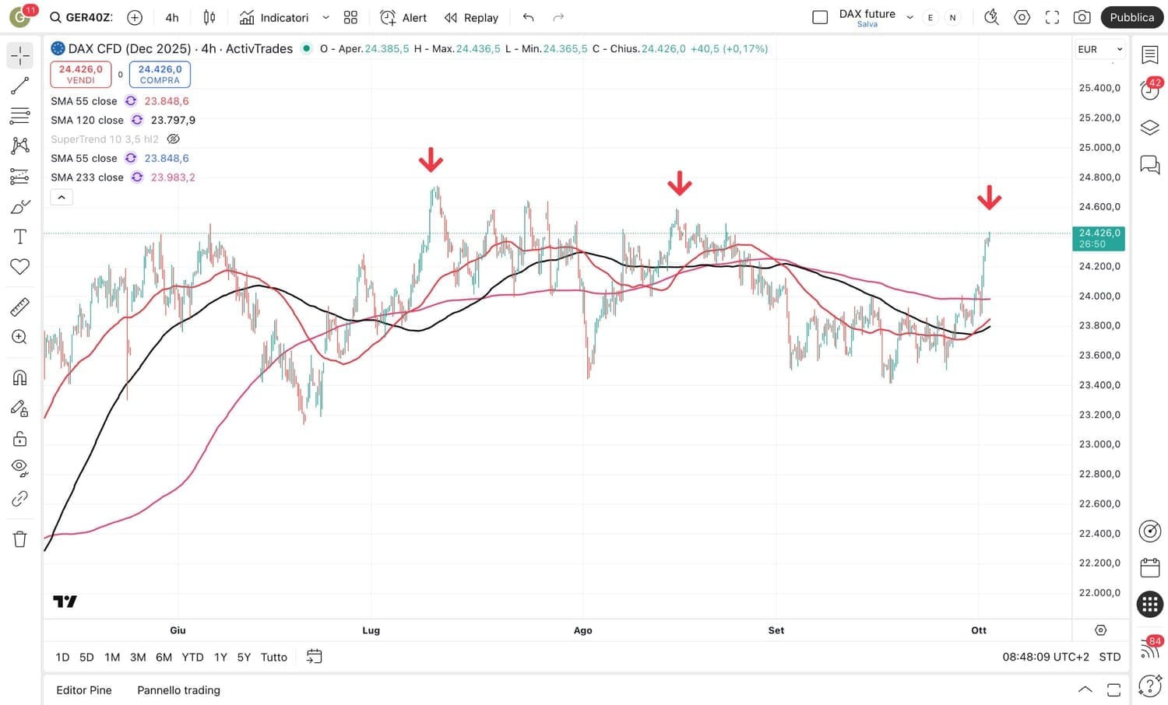The width and height of the screenshot is (1168, 705).
Task: Open the Pannello trading tab
Action: point(178,690)
